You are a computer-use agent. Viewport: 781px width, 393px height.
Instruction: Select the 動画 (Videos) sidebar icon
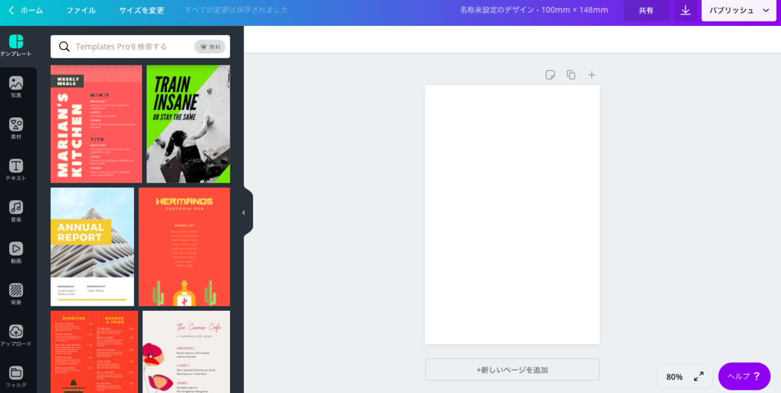(x=18, y=252)
